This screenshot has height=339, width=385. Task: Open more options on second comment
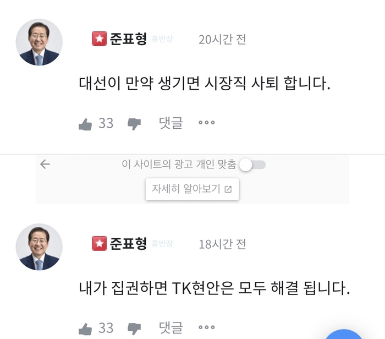[206, 327]
